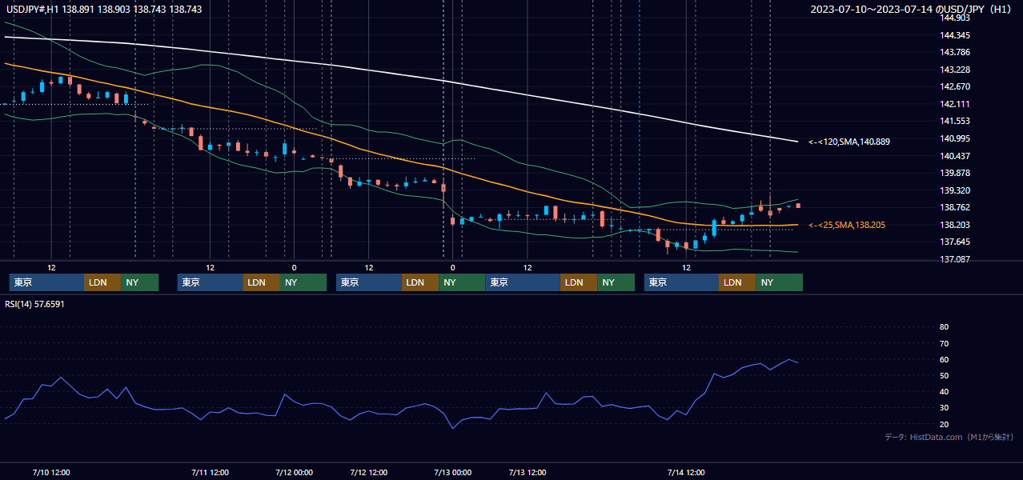Click the 7/14 12:00 date label

pyautogui.click(x=686, y=472)
